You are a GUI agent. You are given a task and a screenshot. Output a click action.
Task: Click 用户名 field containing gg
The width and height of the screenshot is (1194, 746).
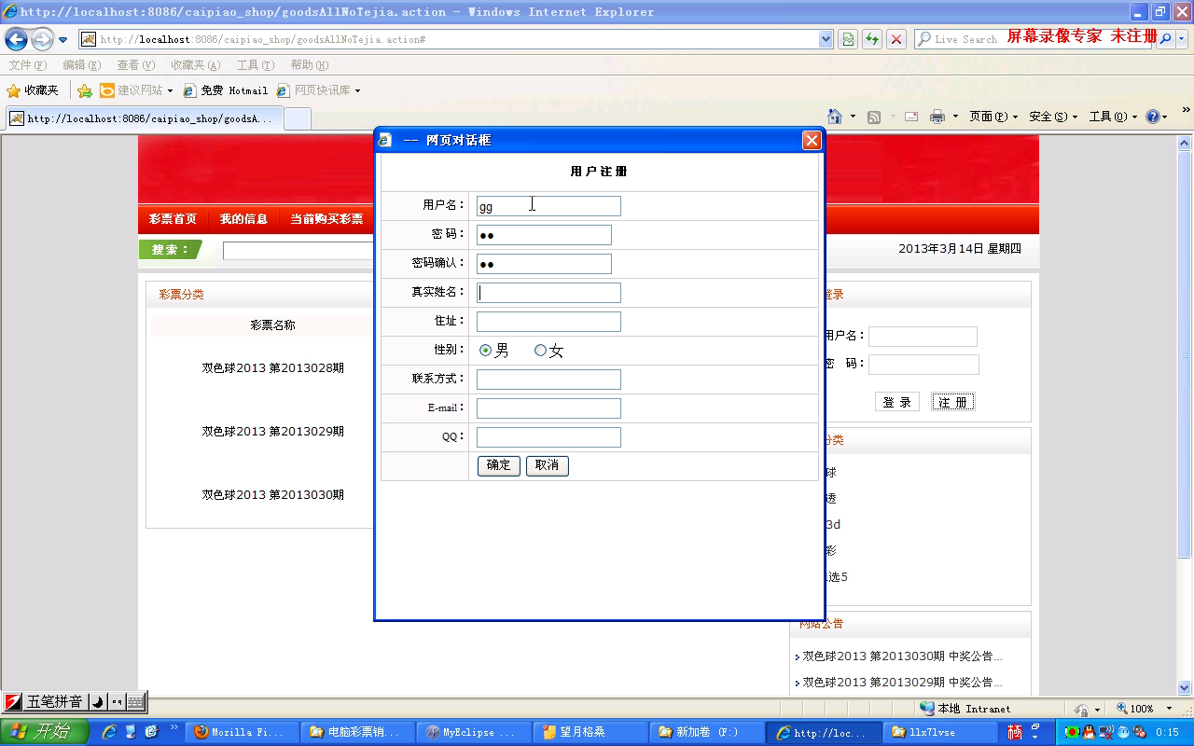(548, 206)
